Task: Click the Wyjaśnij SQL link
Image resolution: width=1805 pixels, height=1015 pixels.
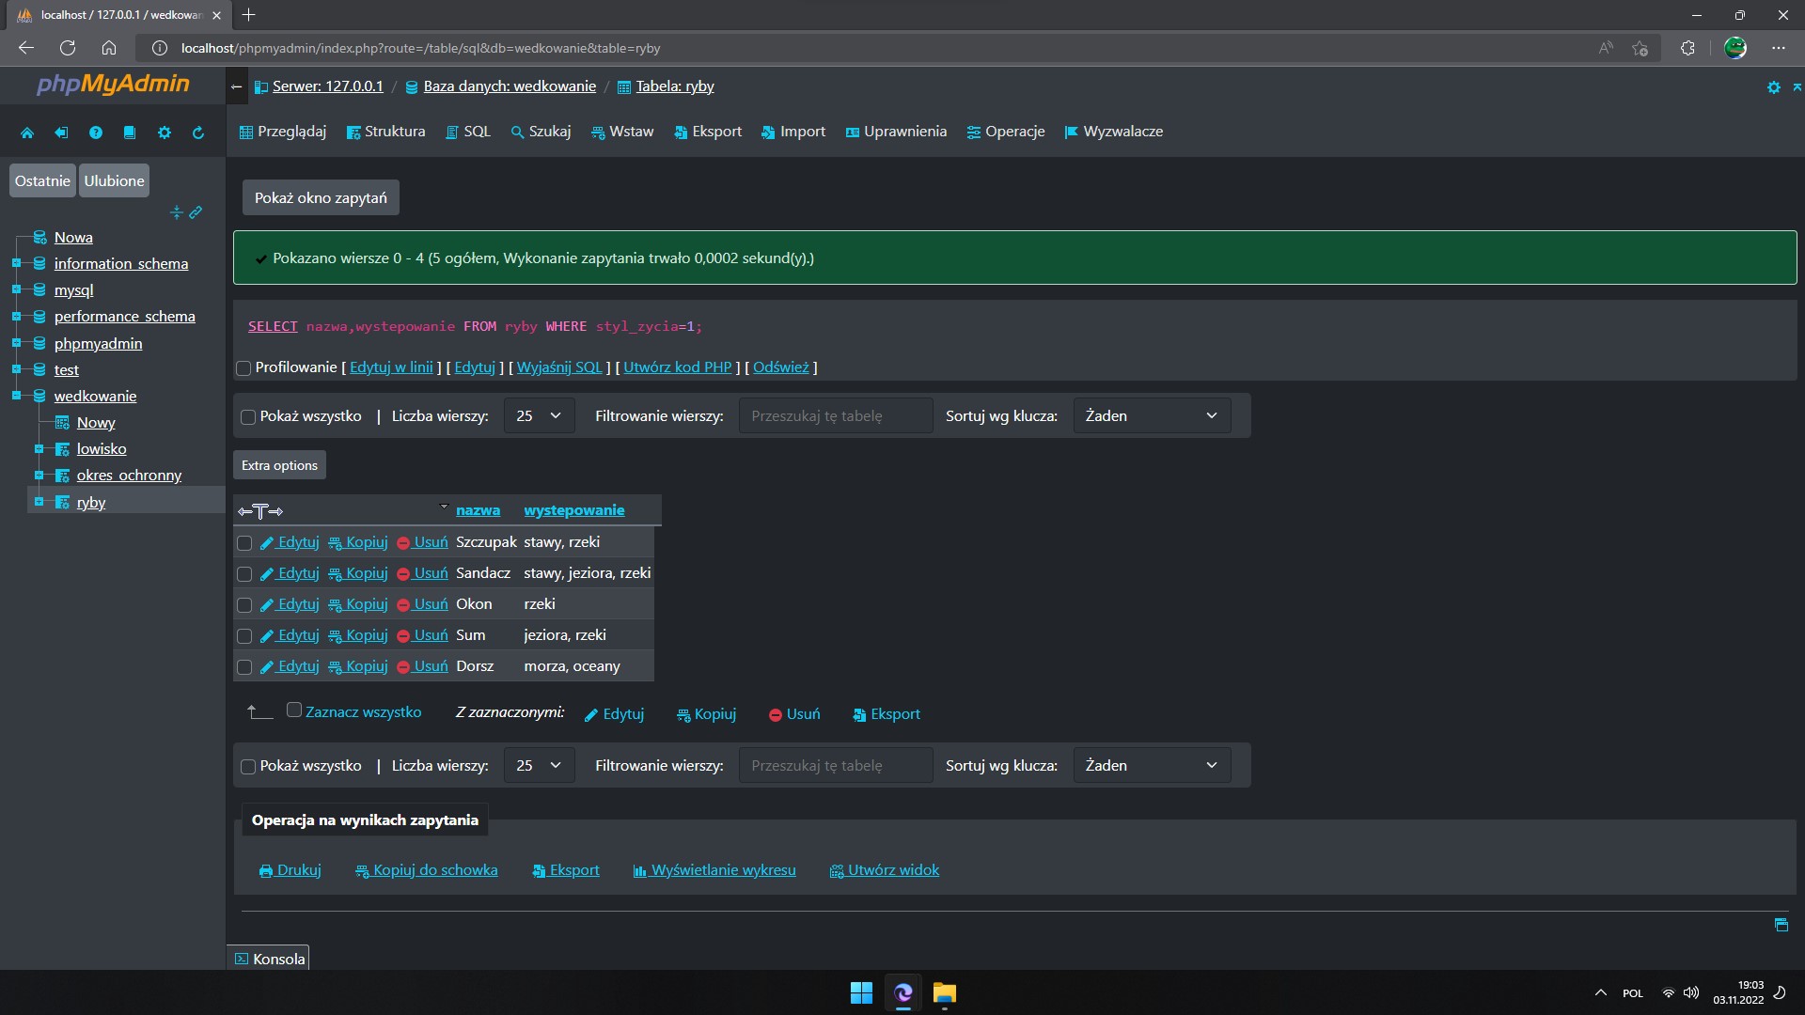Action: 559,367
